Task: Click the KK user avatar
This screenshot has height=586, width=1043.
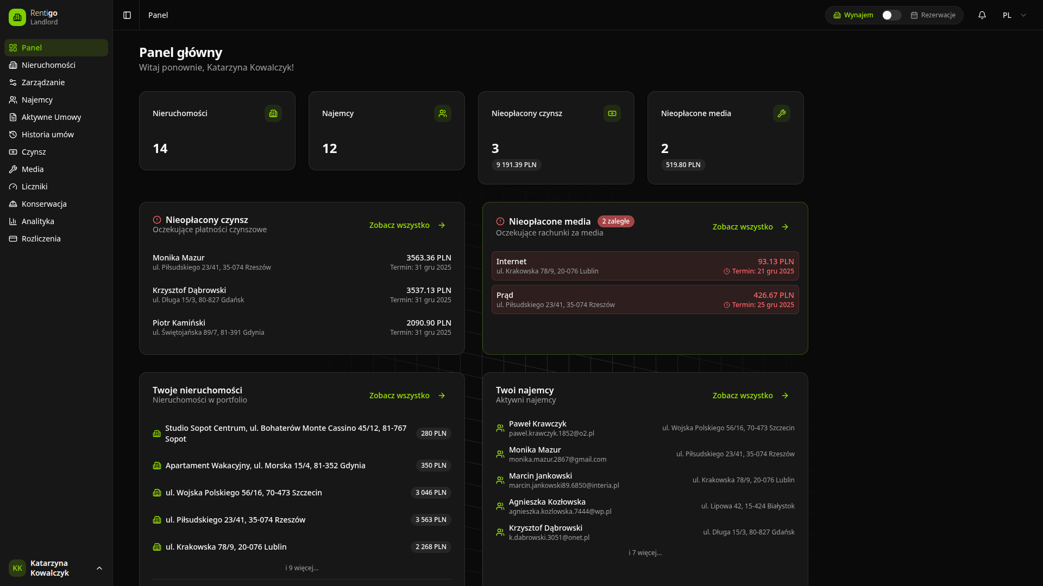Action: click(17, 568)
